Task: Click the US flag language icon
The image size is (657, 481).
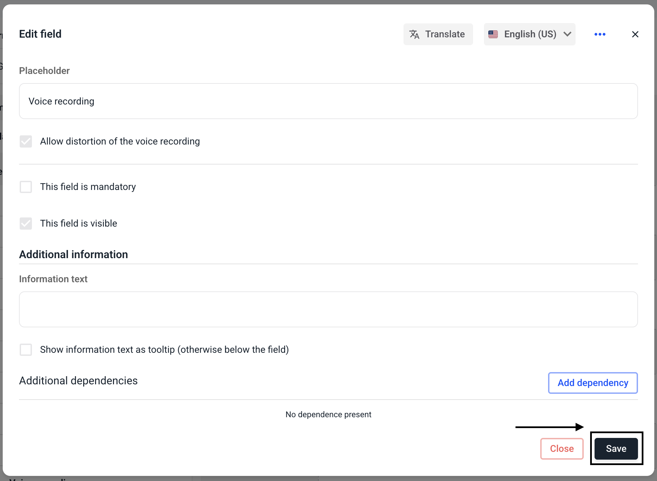Action: [493, 34]
